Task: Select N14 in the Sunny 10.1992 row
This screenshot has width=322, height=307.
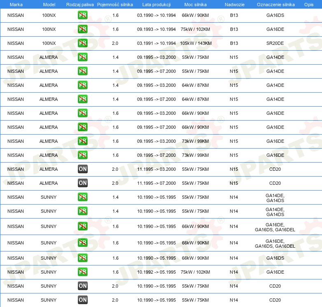Action: pos(234,272)
